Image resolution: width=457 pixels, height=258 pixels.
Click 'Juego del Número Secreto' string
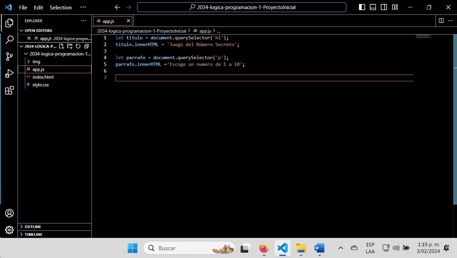[x=202, y=44]
